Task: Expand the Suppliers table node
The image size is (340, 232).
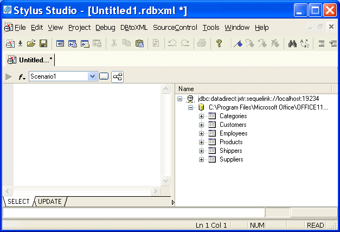Action: point(201,159)
